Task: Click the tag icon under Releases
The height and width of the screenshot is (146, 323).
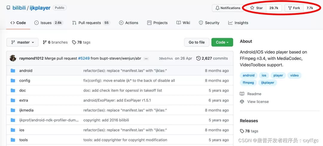Action: [x=242, y=131]
